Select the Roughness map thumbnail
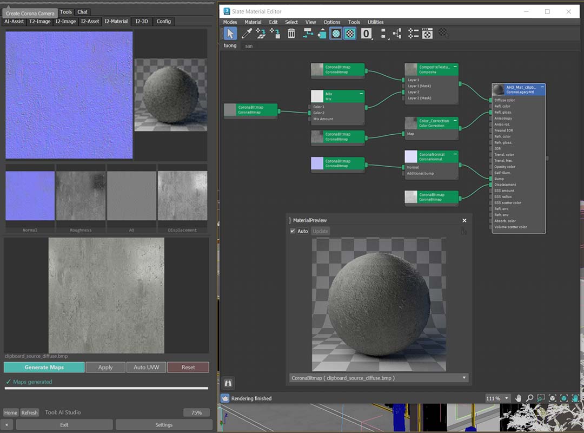The height and width of the screenshot is (433, 584). (x=81, y=195)
